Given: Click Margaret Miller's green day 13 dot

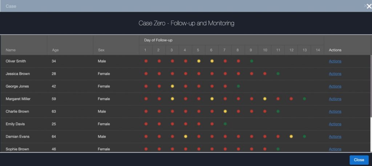Looking at the screenshot, I should click(x=304, y=99).
